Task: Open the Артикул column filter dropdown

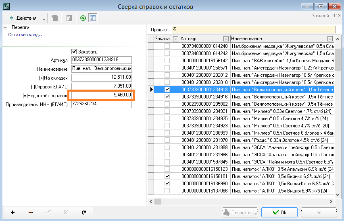Action: pyautogui.click(x=226, y=39)
